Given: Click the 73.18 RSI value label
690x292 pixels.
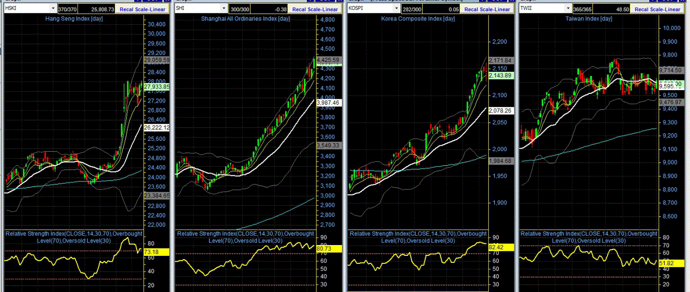Looking at the screenshot, I should point(156,252).
